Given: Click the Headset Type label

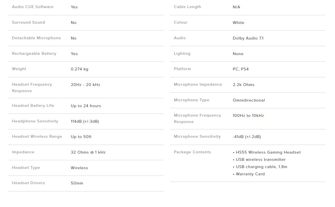Looking at the screenshot, I should pos(26,168).
